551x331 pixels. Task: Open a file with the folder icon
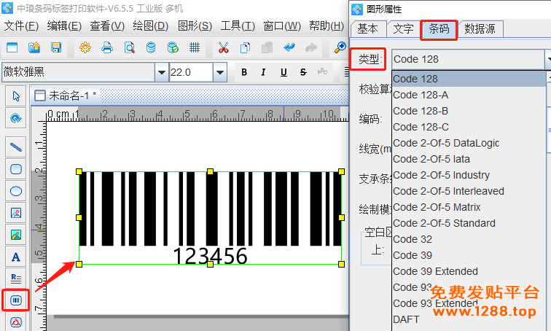[34, 47]
